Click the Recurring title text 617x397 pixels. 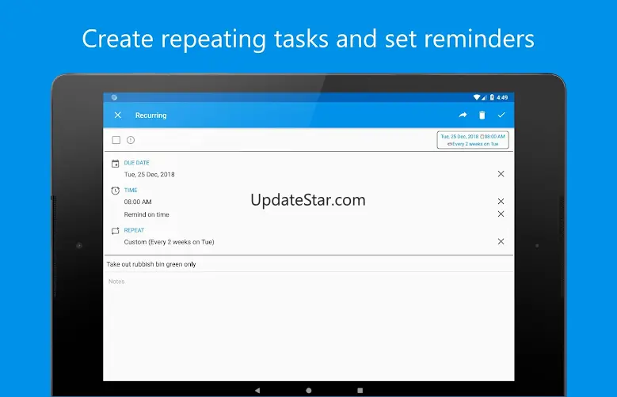point(150,115)
